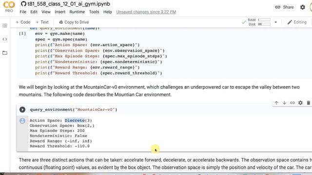Add a new Code cell

click(x=23, y=22)
